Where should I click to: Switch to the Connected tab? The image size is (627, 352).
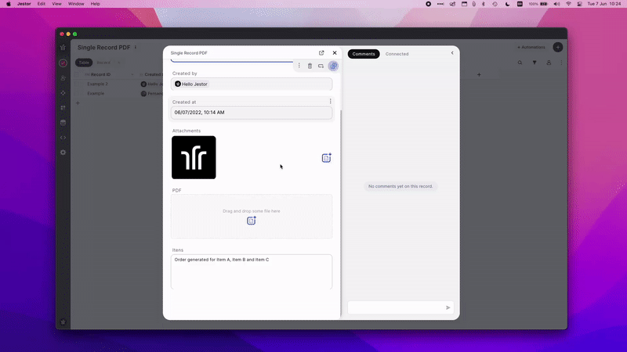(x=397, y=54)
